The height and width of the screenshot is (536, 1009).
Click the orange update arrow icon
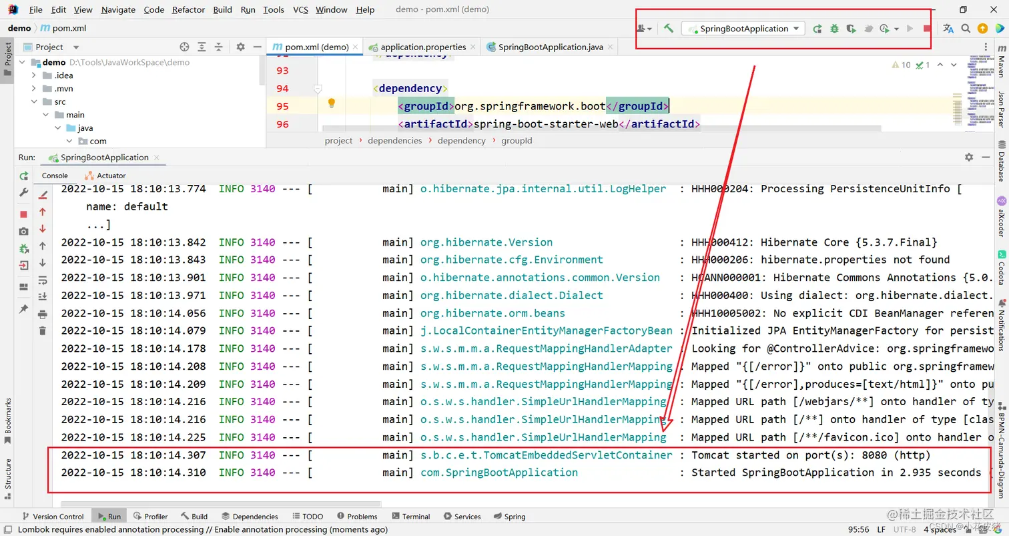[982, 29]
